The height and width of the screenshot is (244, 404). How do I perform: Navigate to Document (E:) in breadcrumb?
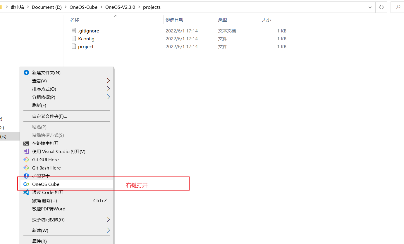[x=47, y=7]
